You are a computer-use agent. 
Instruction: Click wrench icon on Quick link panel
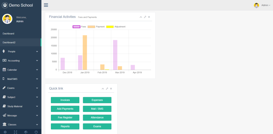point(107,89)
